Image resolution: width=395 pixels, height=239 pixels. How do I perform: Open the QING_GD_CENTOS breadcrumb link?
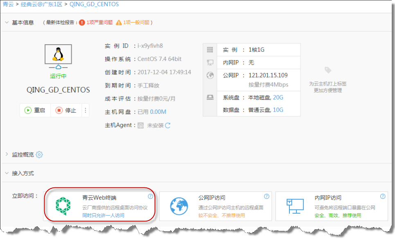tap(94, 4)
